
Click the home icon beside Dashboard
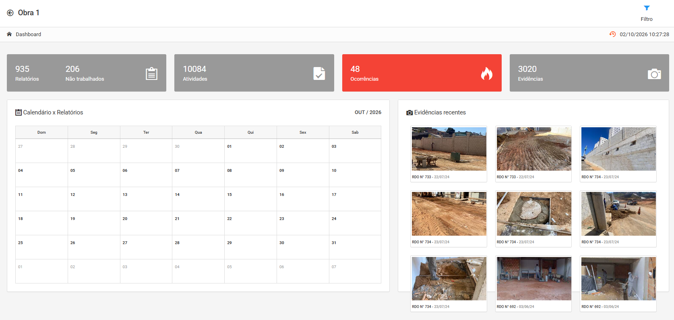[x=9, y=34]
